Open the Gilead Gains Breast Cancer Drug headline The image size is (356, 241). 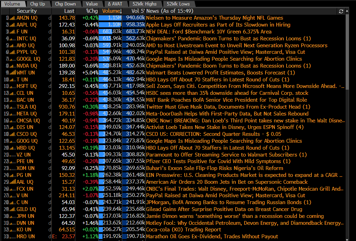[224, 209]
